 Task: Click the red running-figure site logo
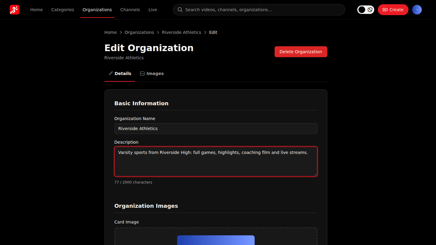[15, 10]
